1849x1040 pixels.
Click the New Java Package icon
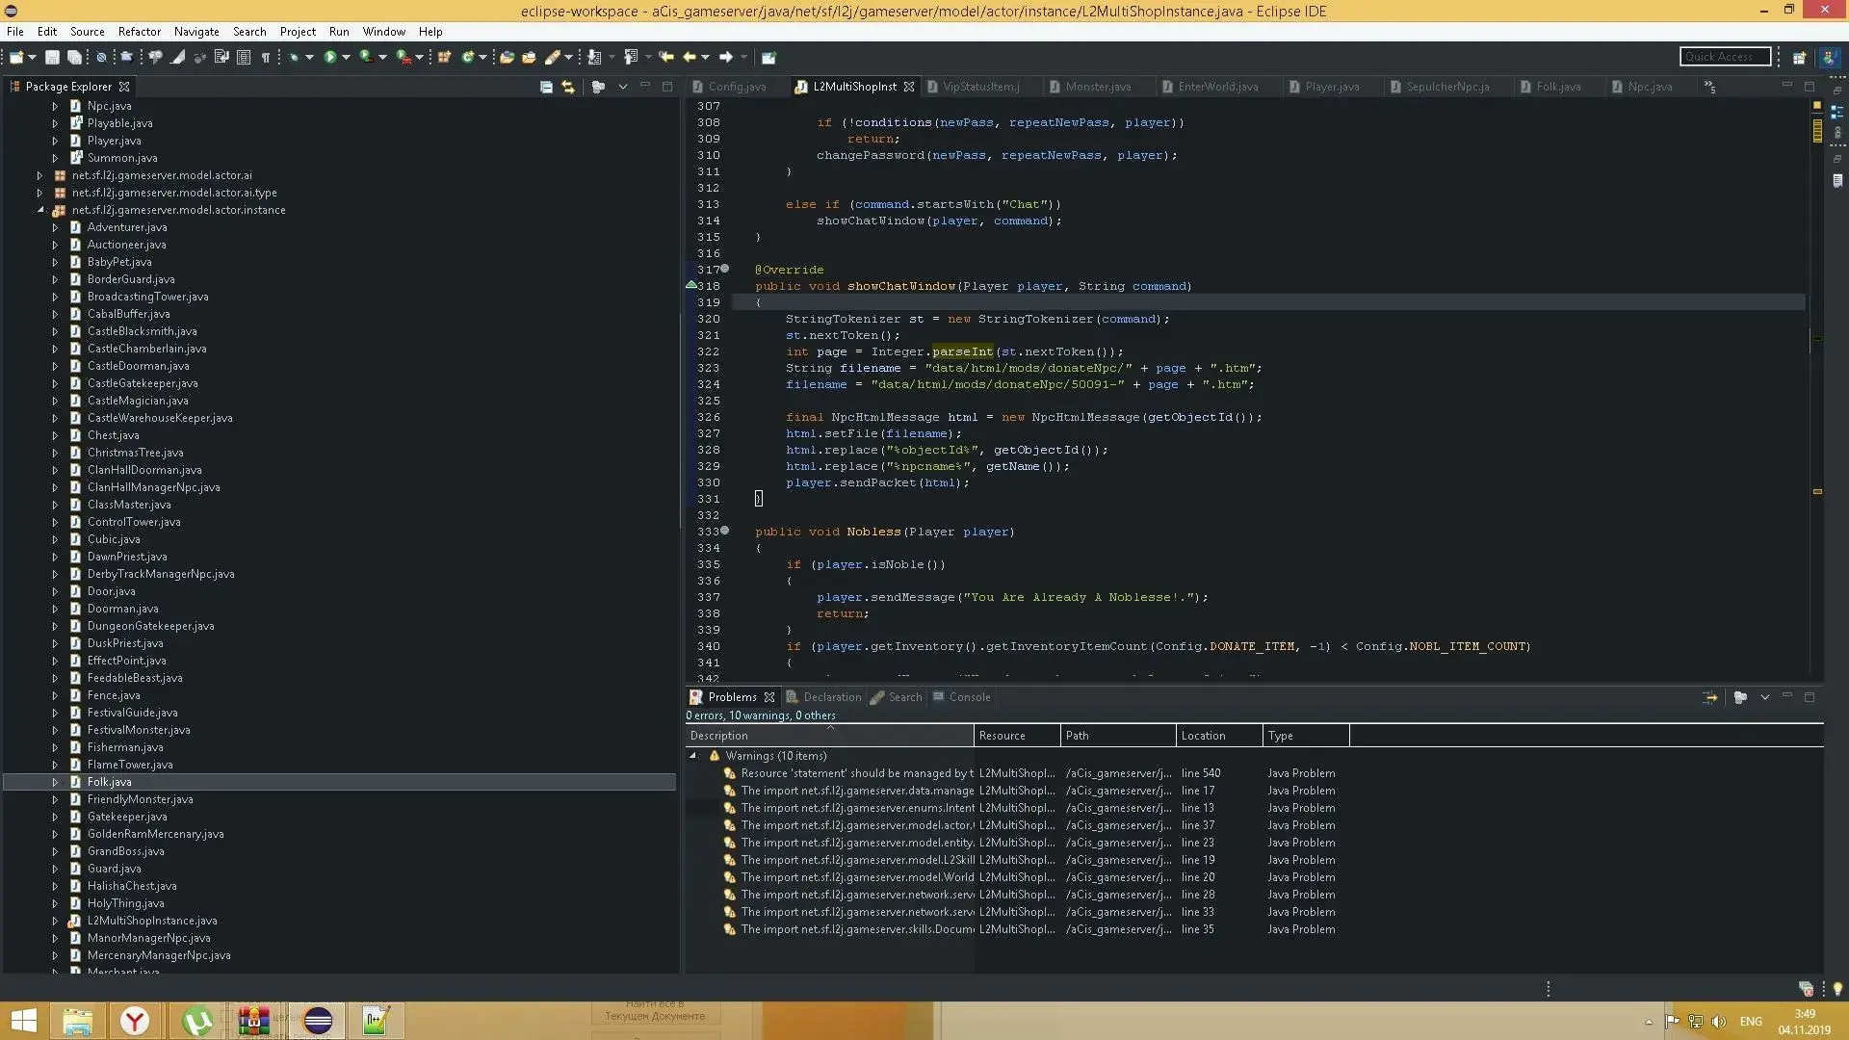(x=445, y=57)
